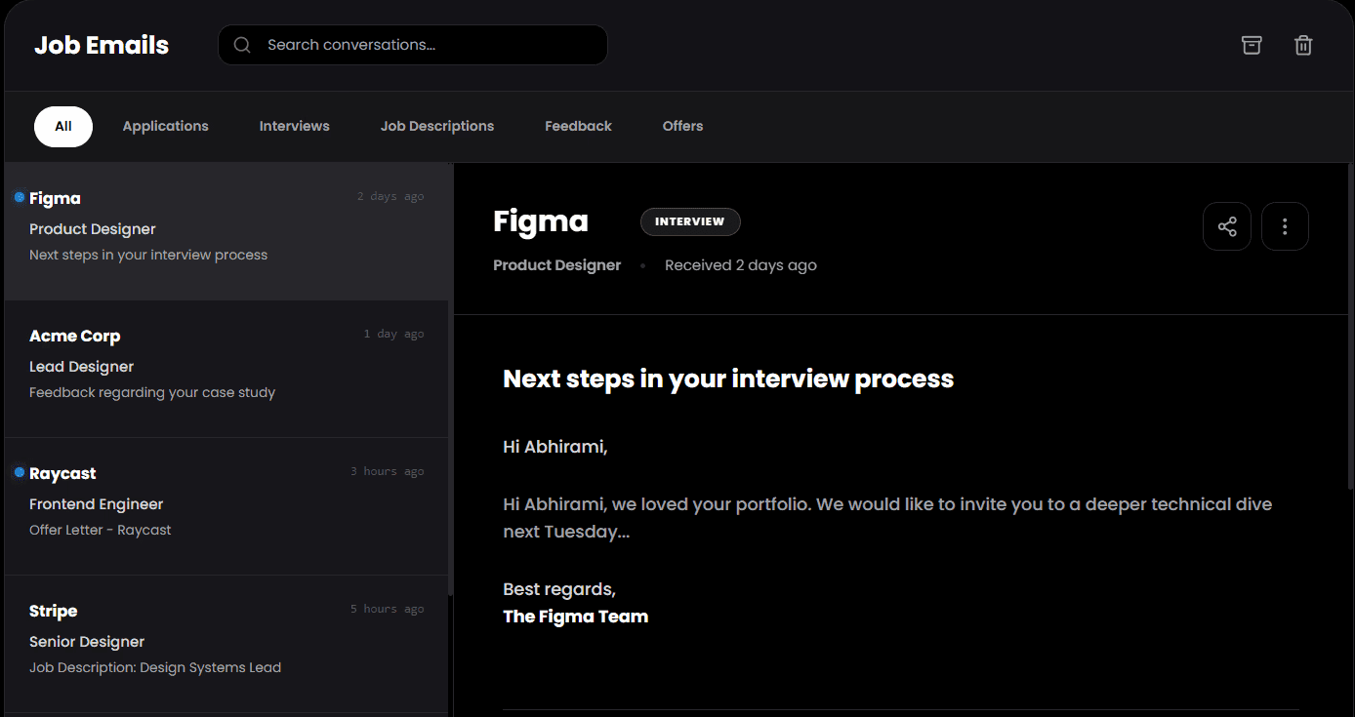The width and height of the screenshot is (1355, 717).
Task: Click the unread blue dot beside Figma
Action: pos(19,197)
